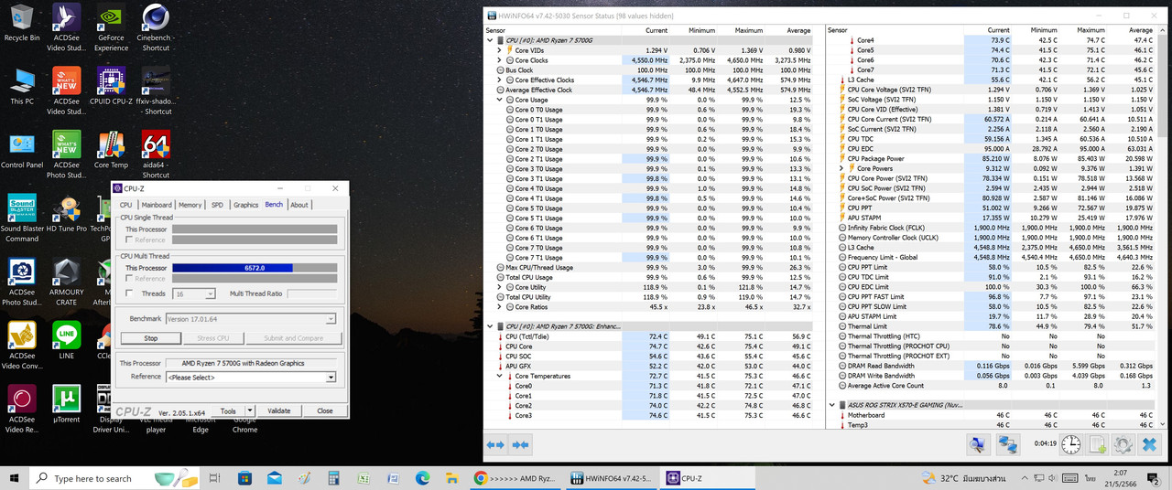Expand Core Effective Clocks row
Viewport: 1172px width, 490px height.
[499, 80]
